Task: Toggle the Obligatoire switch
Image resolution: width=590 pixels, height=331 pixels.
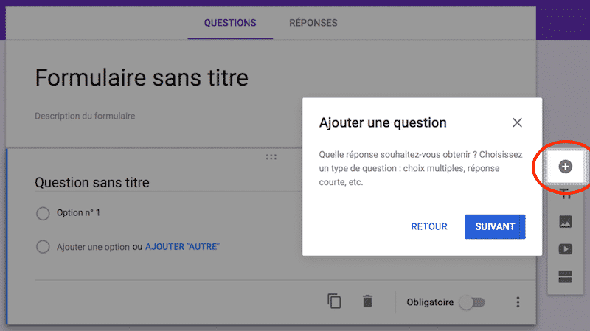Action: click(x=473, y=302)
